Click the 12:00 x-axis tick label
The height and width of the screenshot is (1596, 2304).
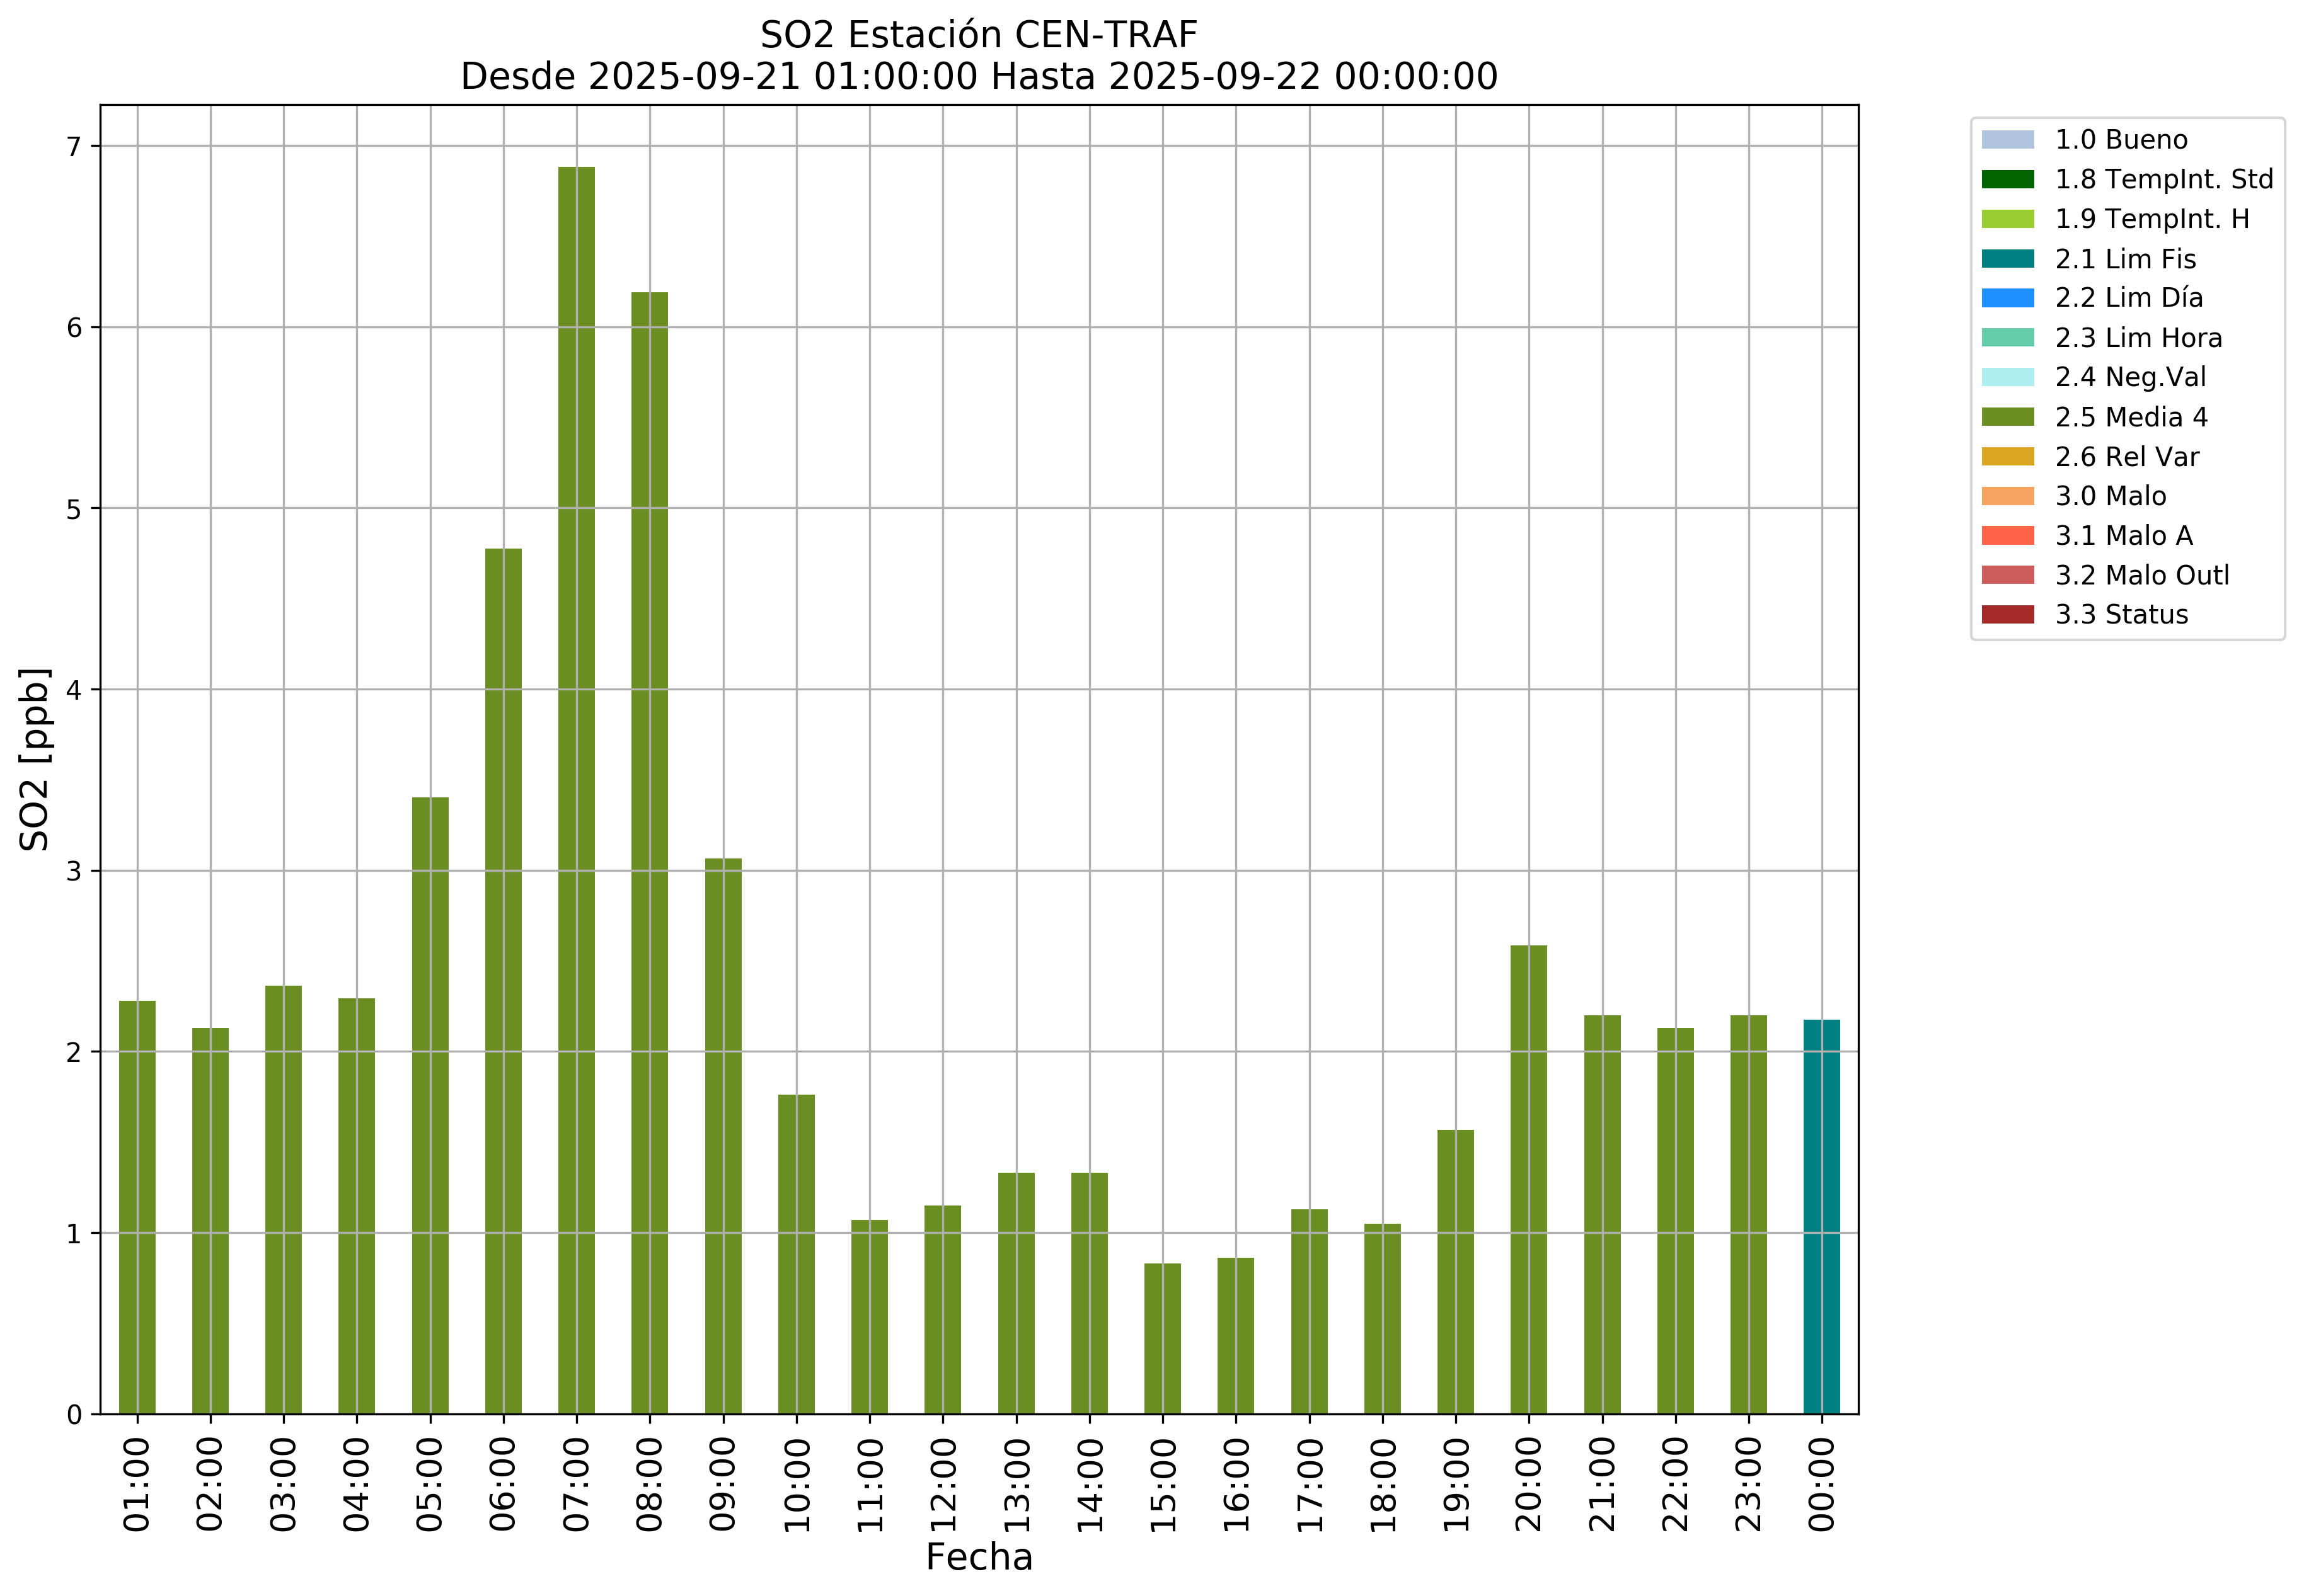tap(942, 1484)
